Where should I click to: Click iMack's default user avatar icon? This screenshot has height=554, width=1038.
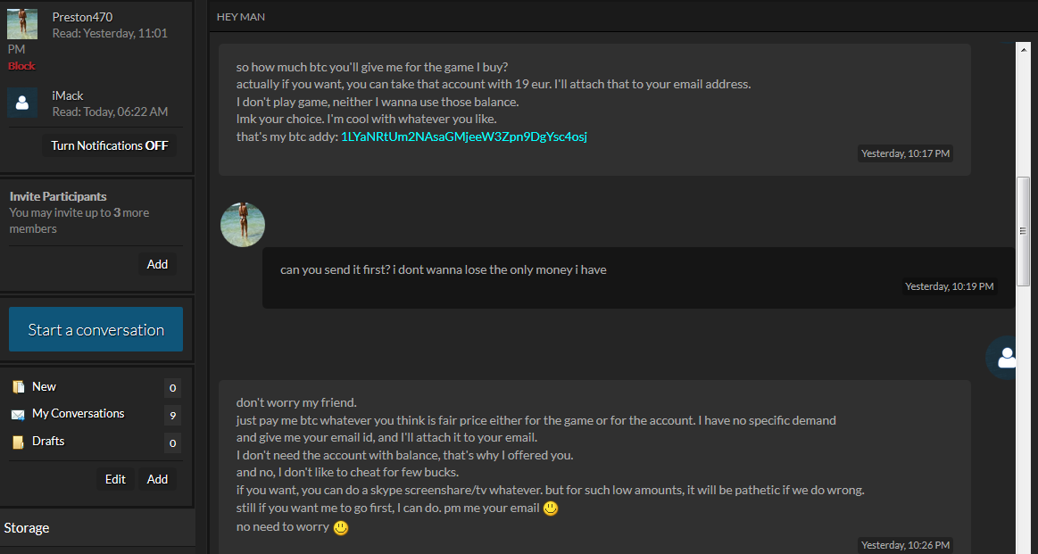(x=21, y=103)
